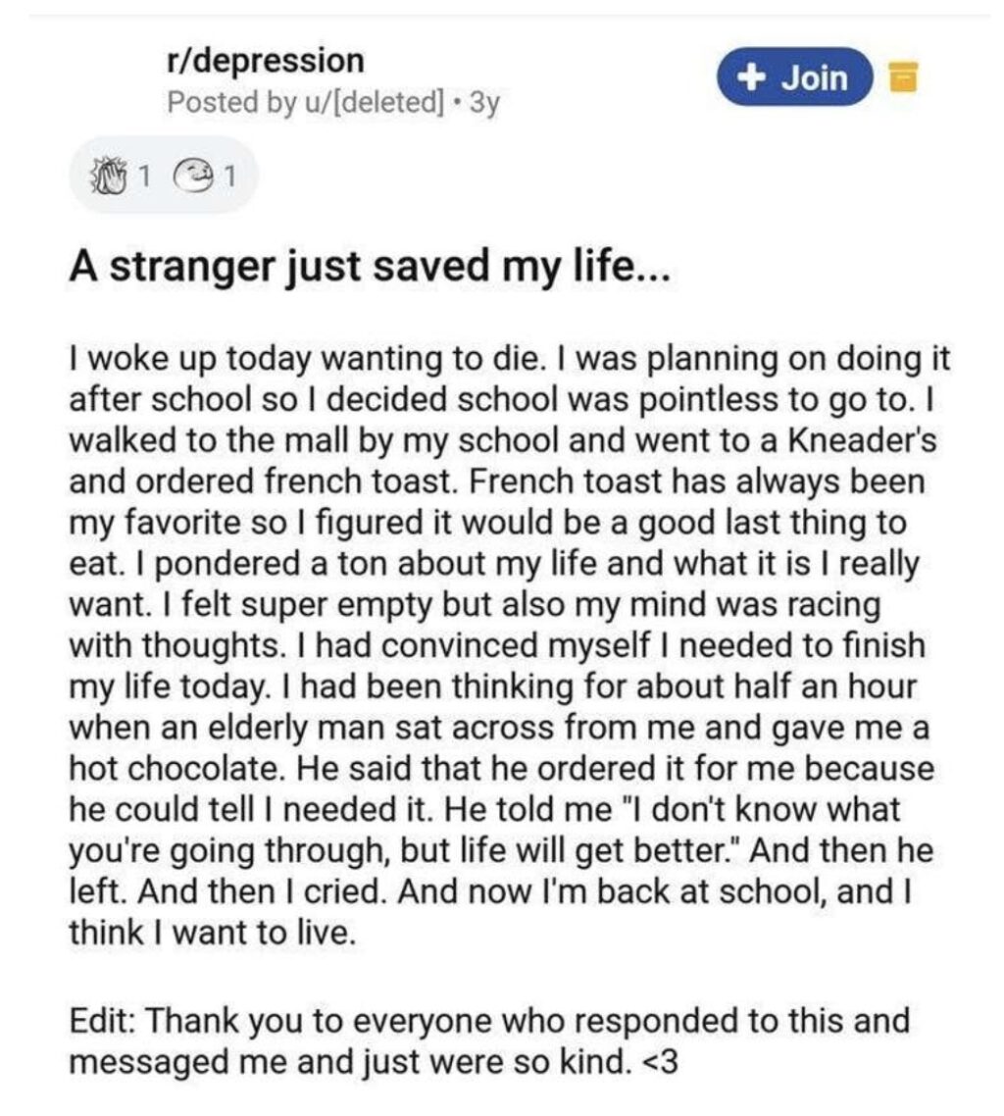Tap the count beside clapping hands award
The height and width of the screenshot is (1116, 1004).
pyautogui.click(x=143, y=175)
